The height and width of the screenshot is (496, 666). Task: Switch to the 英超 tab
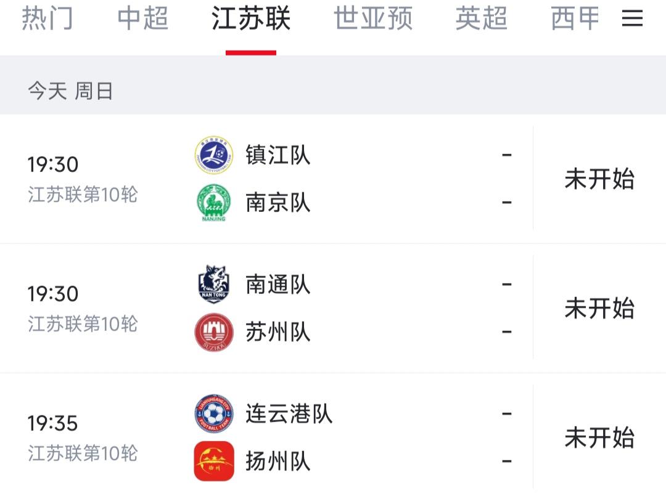tap(481, 18)
